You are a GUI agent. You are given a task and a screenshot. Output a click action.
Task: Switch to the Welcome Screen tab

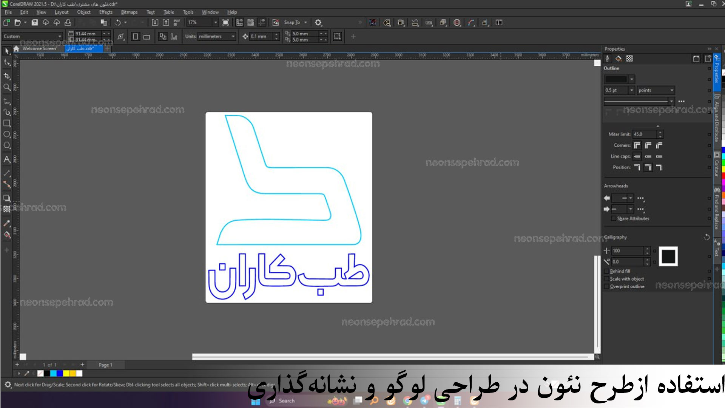(x=39, y=48)
